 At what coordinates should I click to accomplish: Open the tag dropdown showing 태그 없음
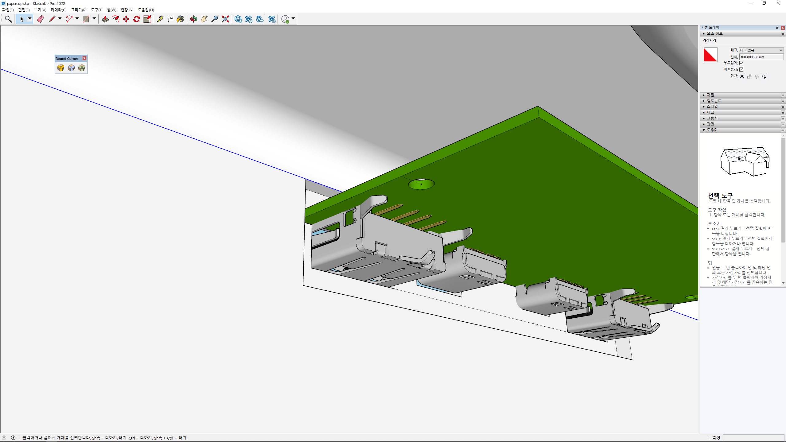click(x=761, y=50)
